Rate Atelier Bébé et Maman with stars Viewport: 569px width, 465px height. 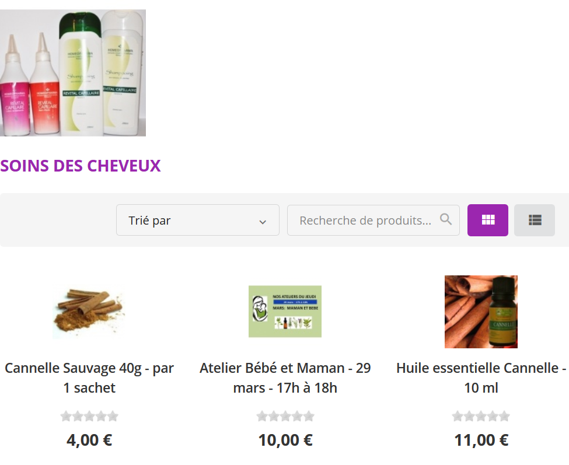285,416
